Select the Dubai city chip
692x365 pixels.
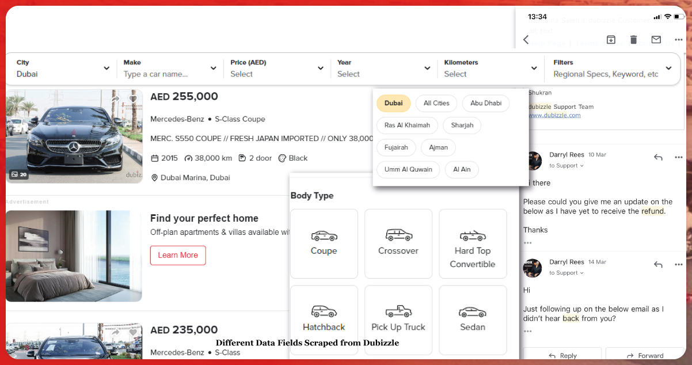point(394,103)
